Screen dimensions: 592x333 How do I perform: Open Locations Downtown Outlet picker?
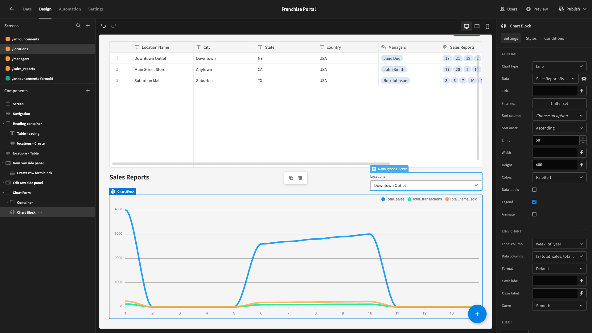pyautogui.click(x=426, y=185)
